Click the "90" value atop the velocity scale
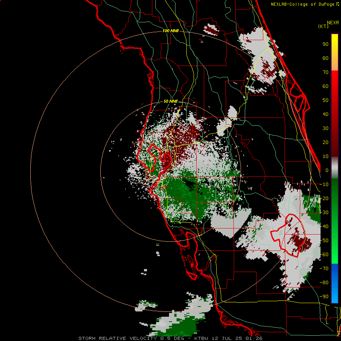341x341 pixels. pos(325,44)
